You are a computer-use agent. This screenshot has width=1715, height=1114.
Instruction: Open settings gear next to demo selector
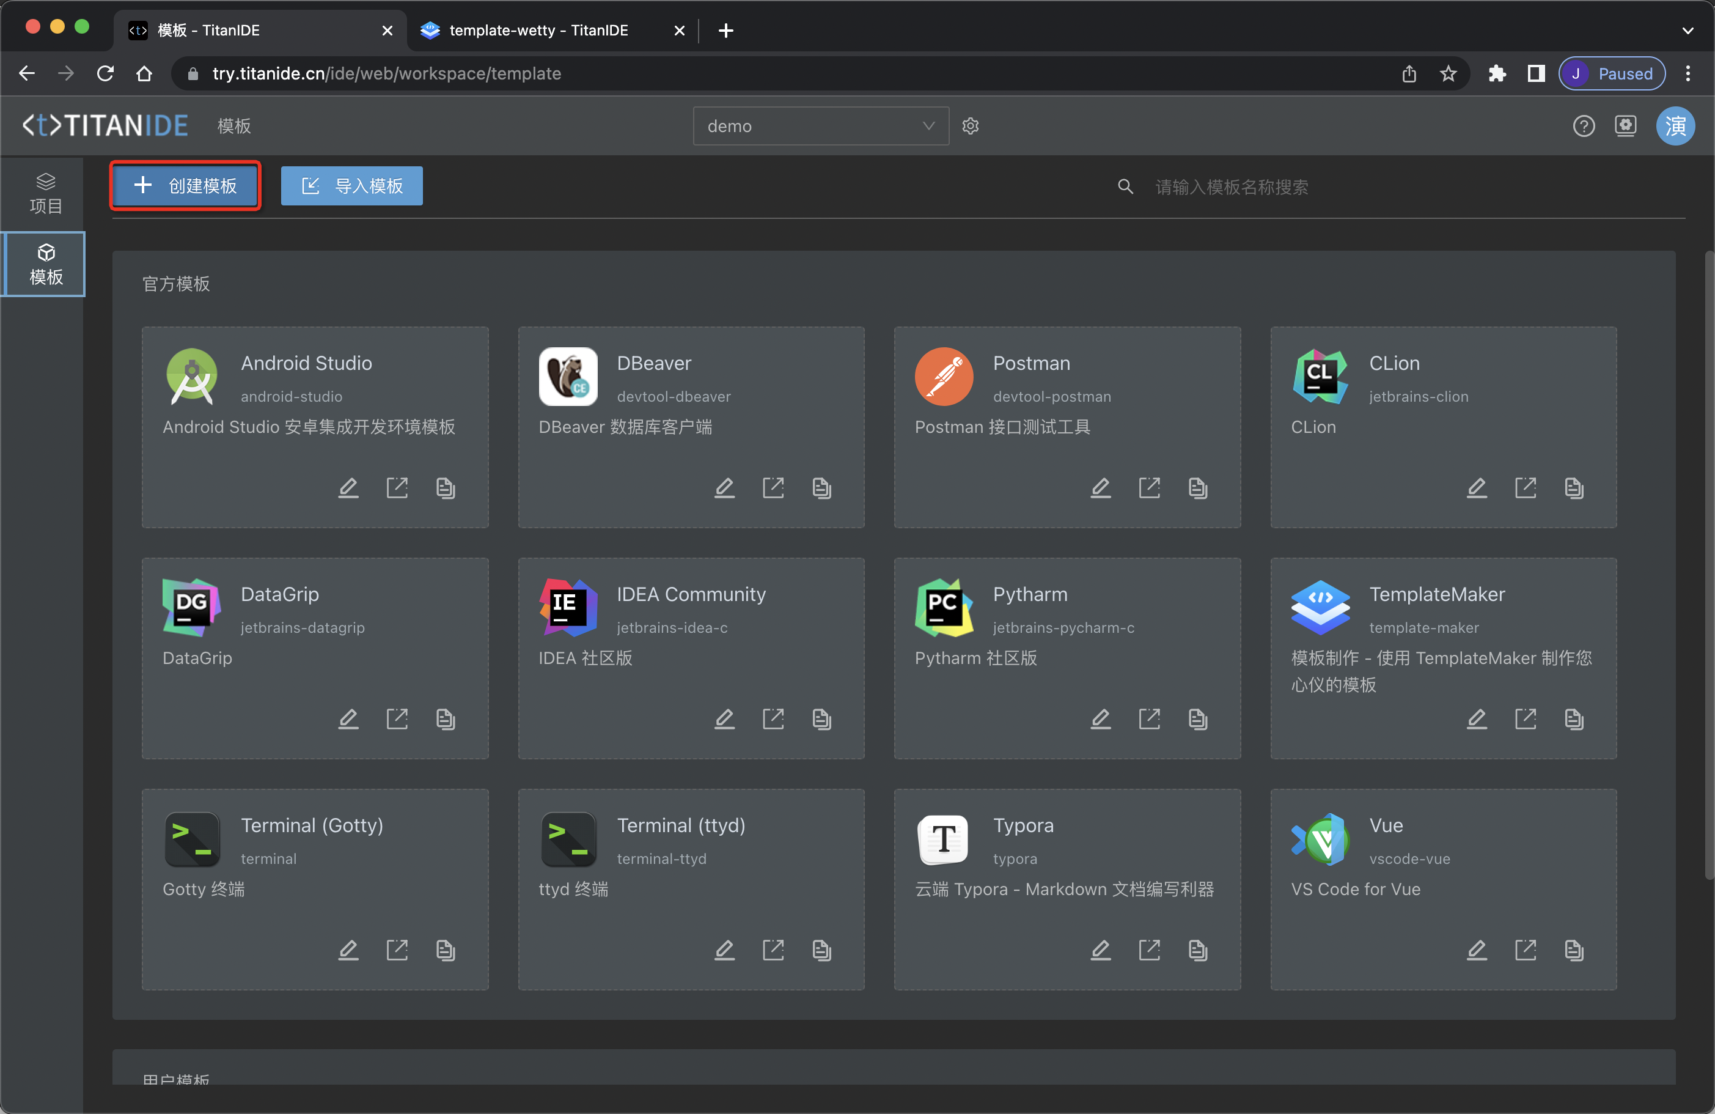click(971, 126)
